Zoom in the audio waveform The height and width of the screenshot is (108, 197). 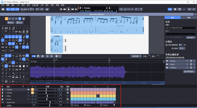click(52, 56)
